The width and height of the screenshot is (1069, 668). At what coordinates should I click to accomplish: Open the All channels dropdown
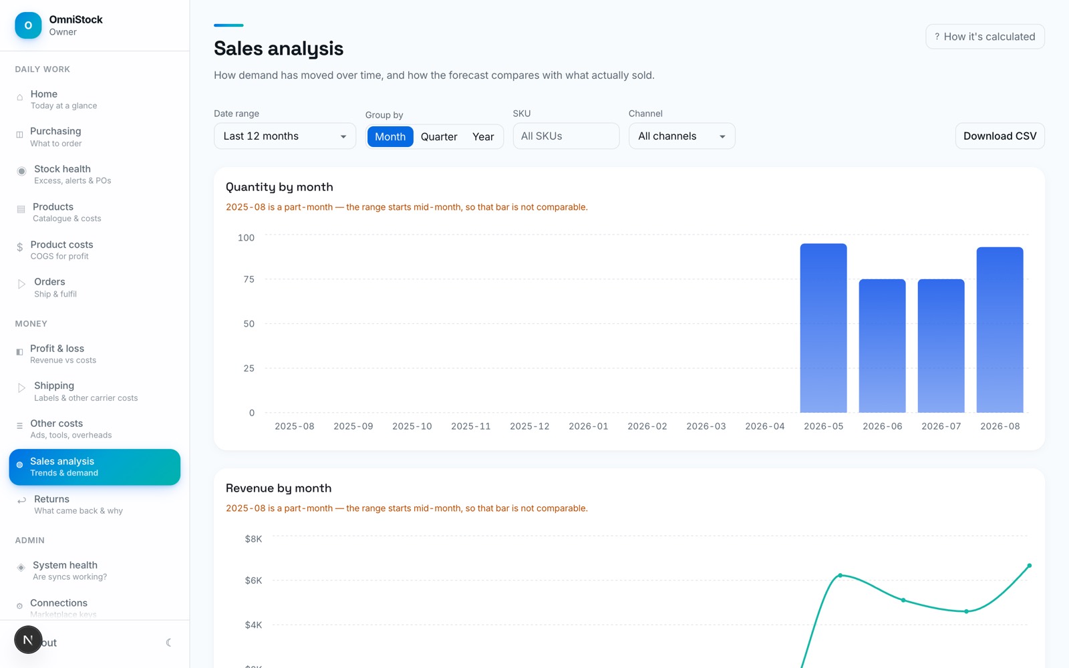(x=681, y=136)
